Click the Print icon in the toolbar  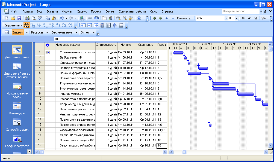27,18
